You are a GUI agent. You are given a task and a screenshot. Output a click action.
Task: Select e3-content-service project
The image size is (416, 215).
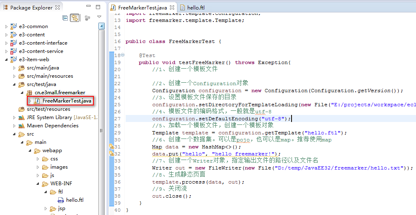tap(41, 51)
